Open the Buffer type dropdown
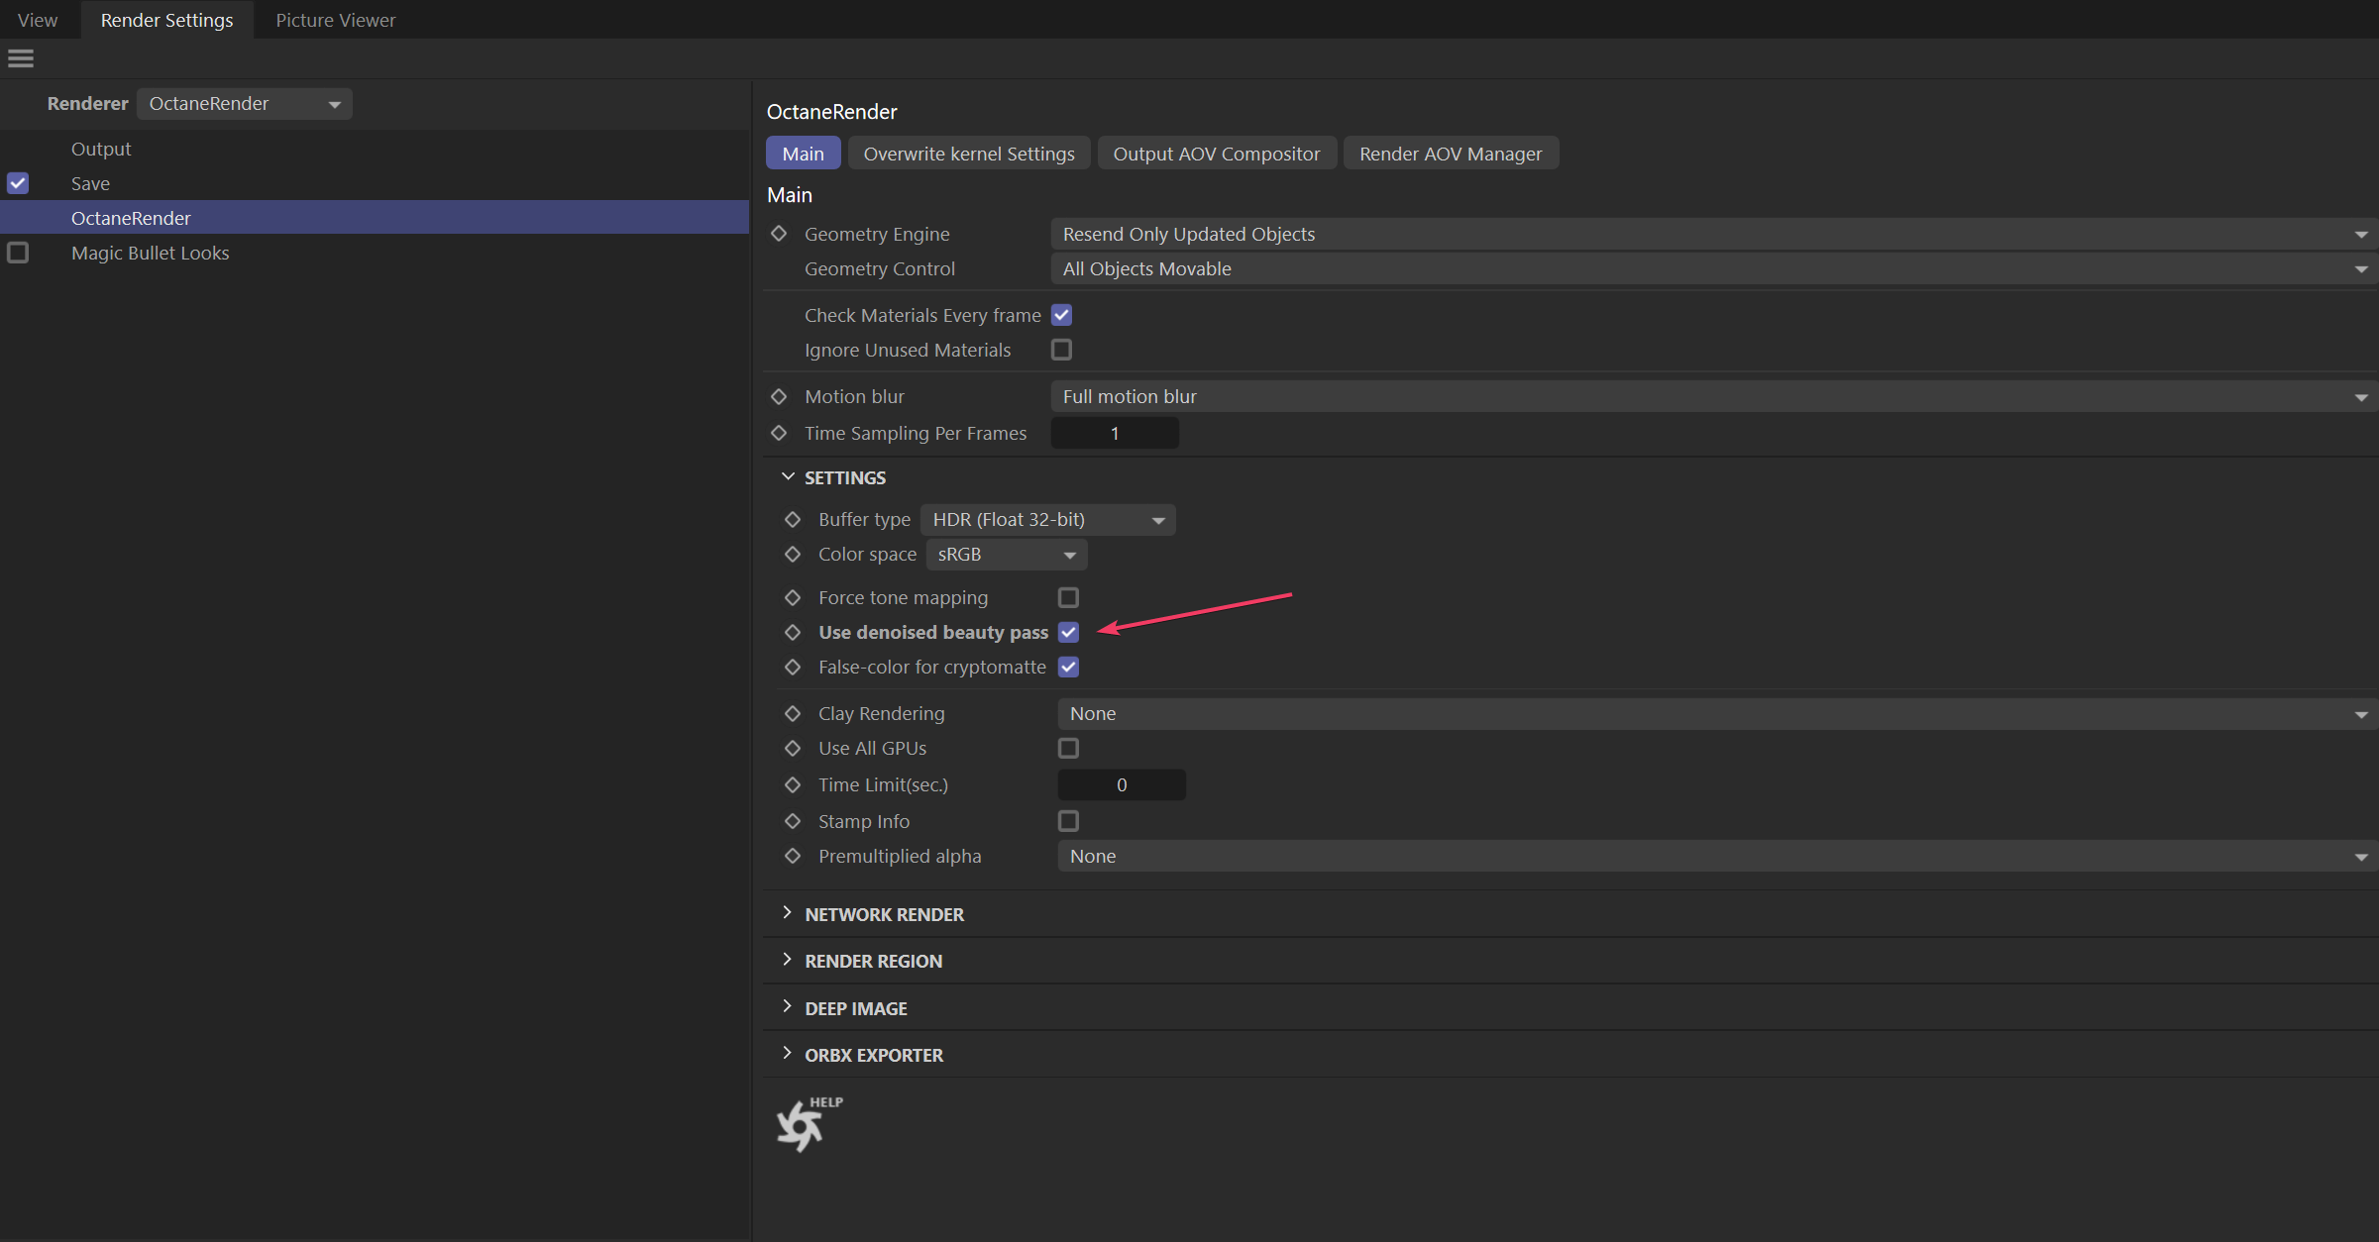2379x1242 pixels. coord(1047,520)
